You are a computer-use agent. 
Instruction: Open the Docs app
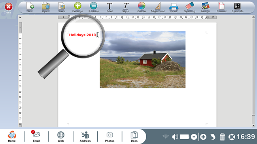134,137
